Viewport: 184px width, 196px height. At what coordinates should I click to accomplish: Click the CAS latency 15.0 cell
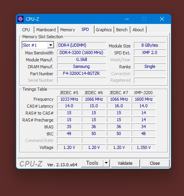94,106
